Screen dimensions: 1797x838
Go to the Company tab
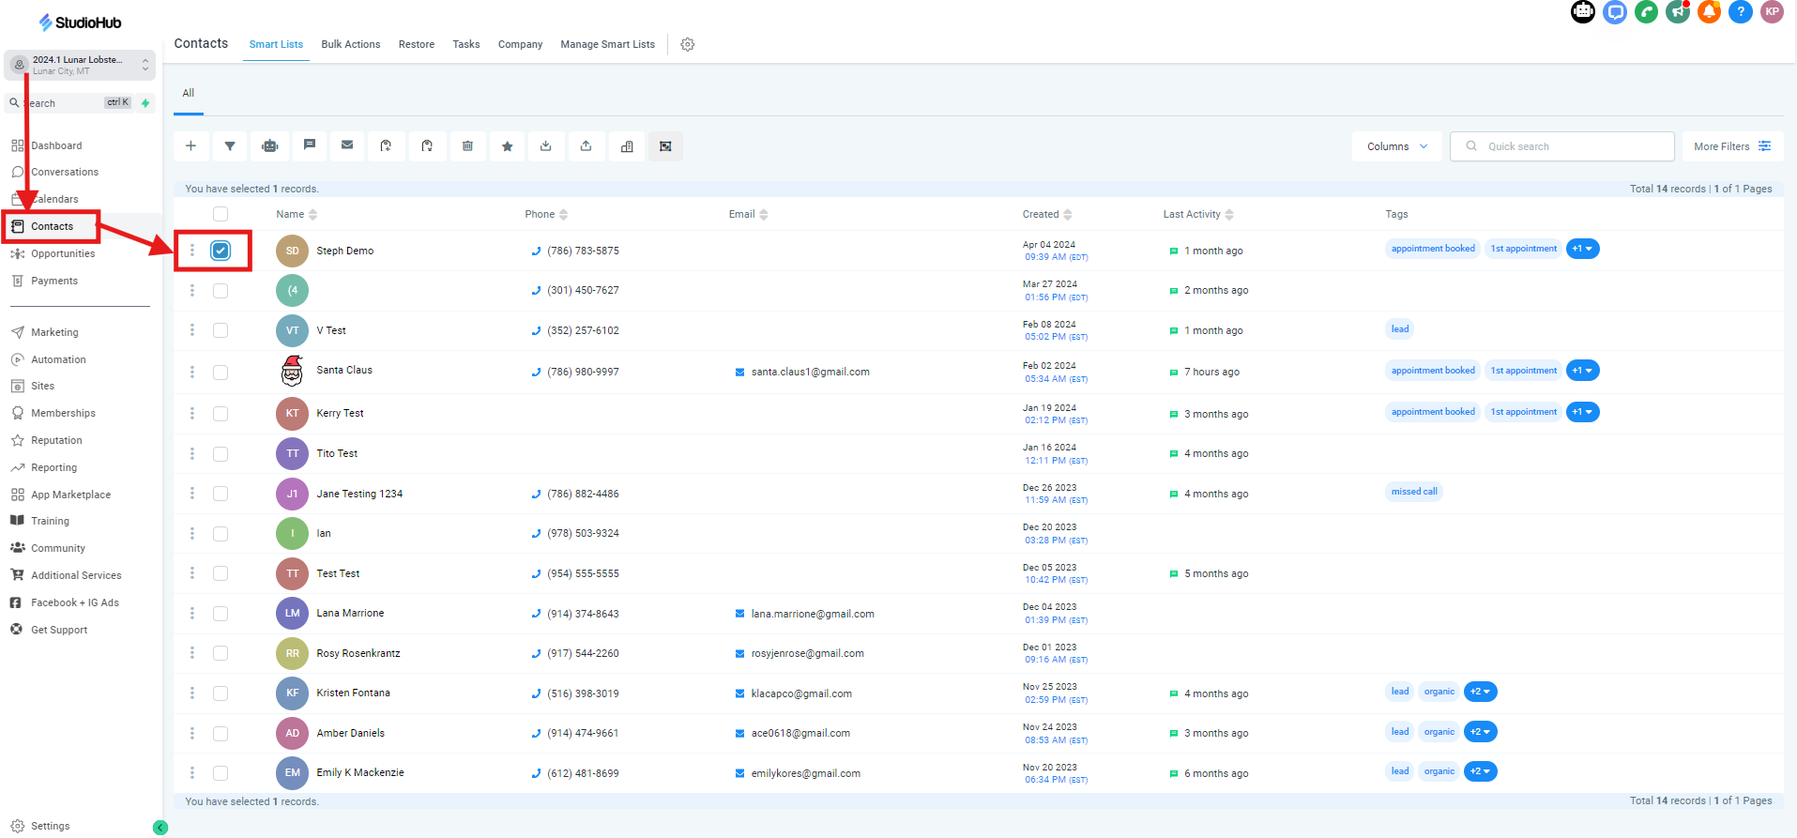coord(520,44)
